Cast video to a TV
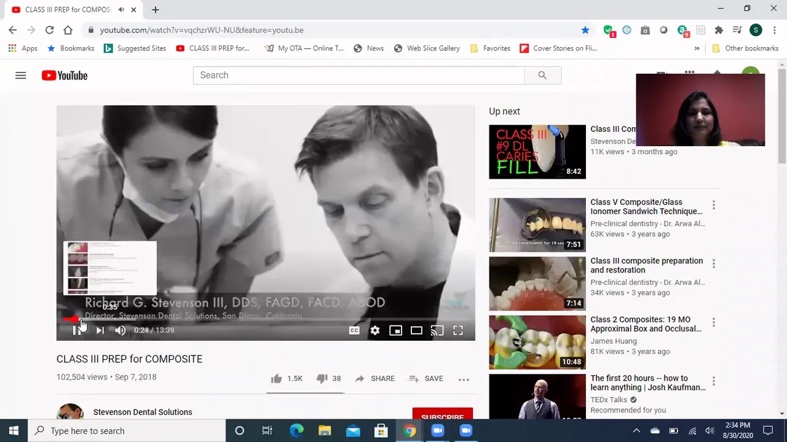 coord(437,330)
